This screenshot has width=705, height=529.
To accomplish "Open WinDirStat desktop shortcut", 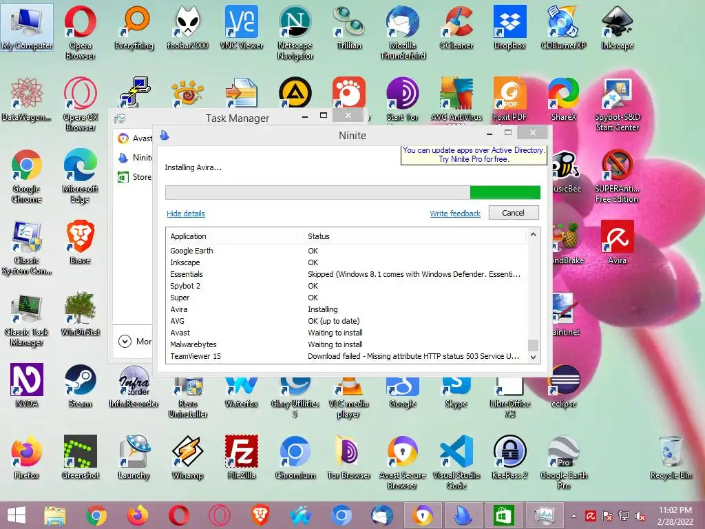I will point(80,313).
